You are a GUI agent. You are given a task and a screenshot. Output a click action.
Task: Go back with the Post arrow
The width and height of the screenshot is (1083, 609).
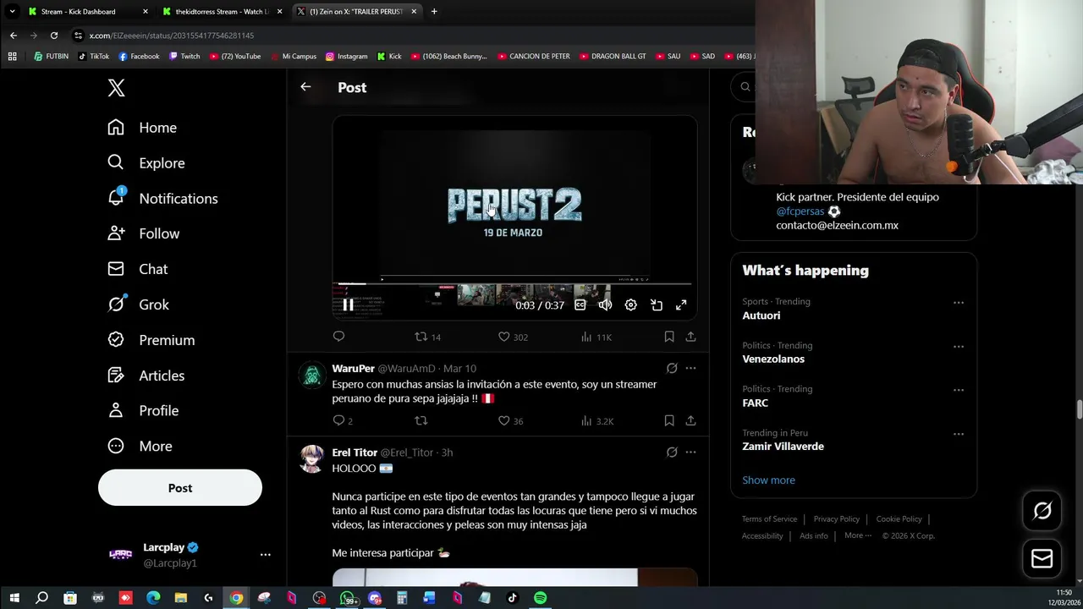tap(305, 87)
